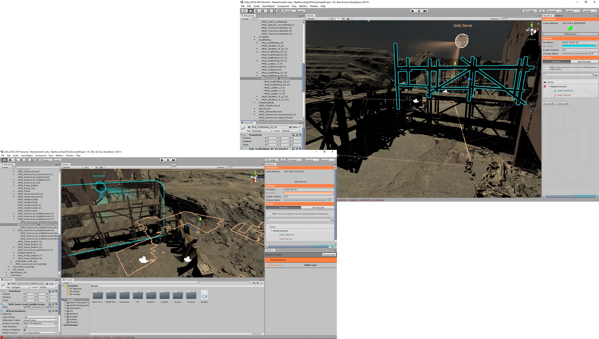599x339 pixels.
Task: Select the Hand tool in the client window toolbar
Action: [x=244, y=11]
